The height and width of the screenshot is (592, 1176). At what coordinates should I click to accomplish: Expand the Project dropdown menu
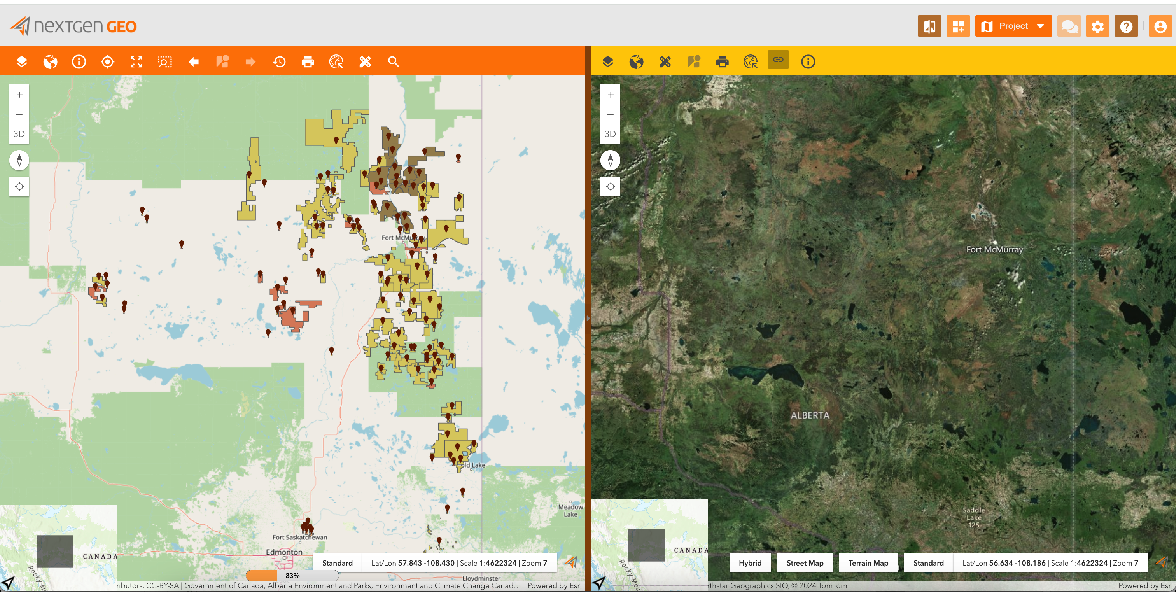tap(1013, 26)
